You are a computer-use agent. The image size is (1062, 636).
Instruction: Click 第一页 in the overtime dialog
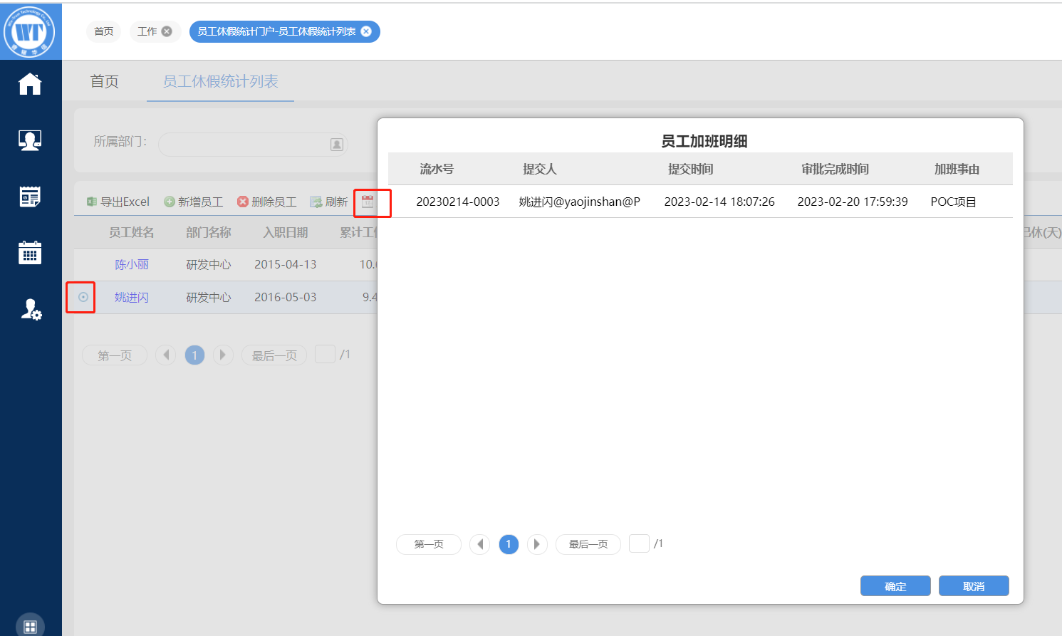pyautogui.click(x=429, y=544)
